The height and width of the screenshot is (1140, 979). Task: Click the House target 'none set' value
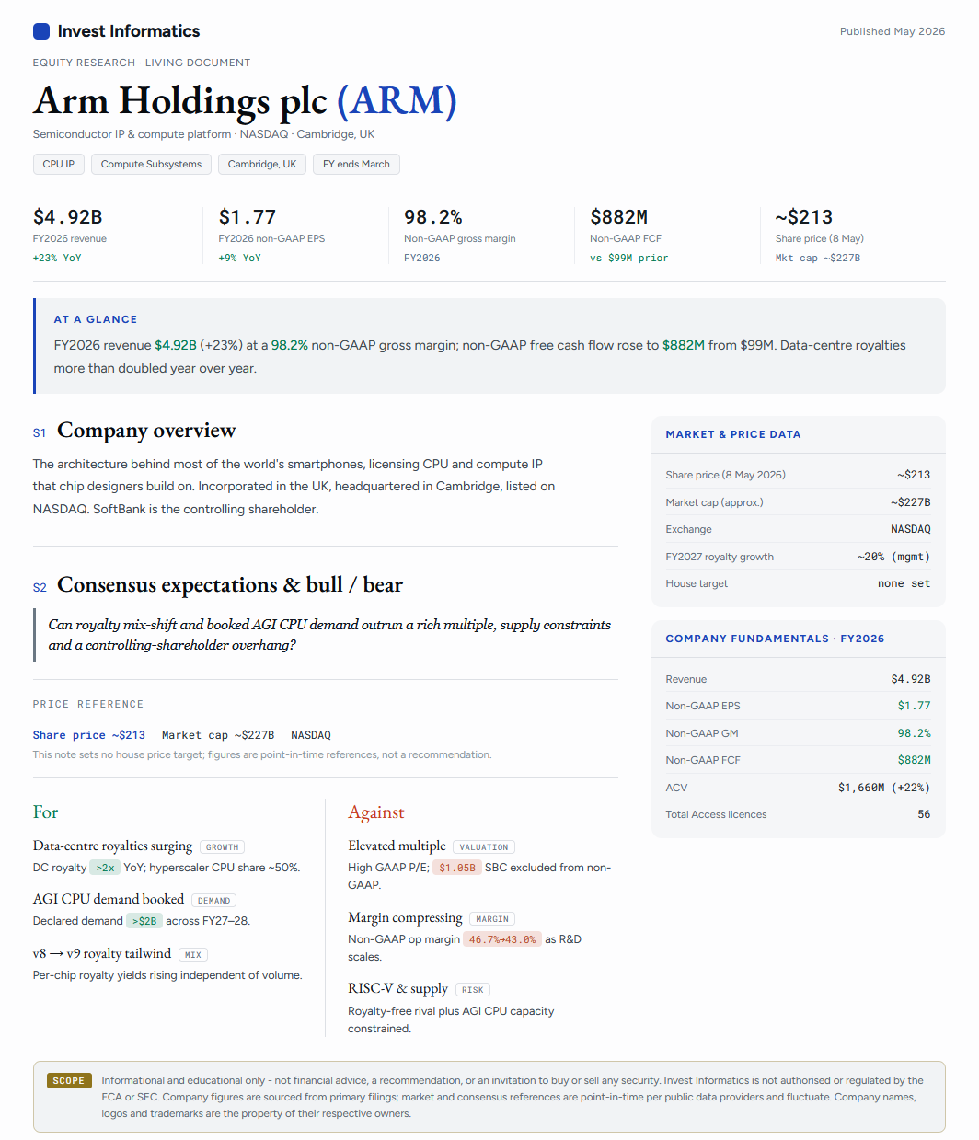point(904,583)
